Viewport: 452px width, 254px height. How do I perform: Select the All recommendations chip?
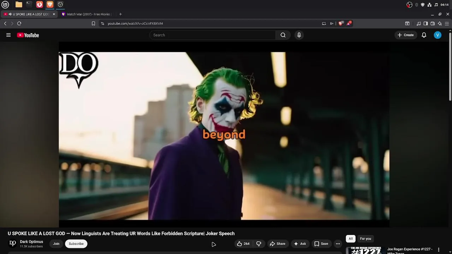(x=351, y=239)
